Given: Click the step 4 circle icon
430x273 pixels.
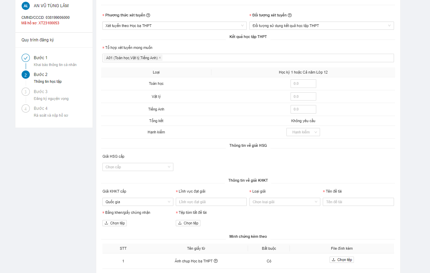Looking at the screenshot, I should coord(26,108).
